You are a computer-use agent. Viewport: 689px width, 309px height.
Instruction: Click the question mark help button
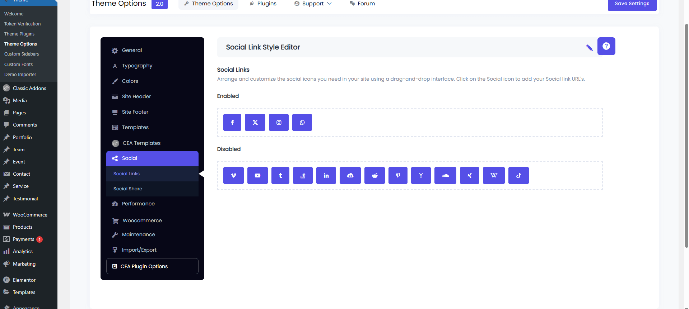606,46
